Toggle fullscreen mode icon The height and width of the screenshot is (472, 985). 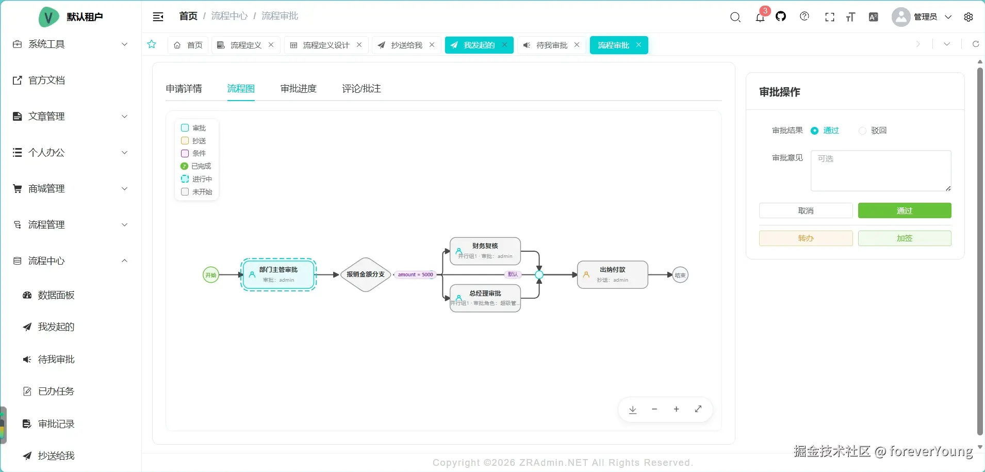[x=829, y=17]
